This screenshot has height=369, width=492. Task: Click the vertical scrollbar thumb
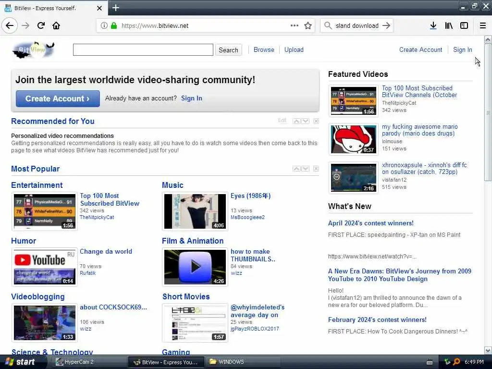coord(488,112)
